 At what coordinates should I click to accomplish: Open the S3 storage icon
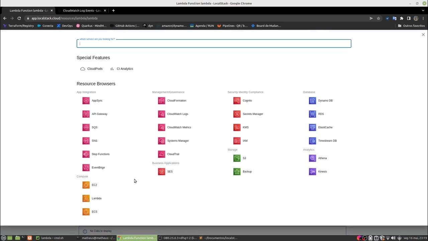[x=237, y=158]
